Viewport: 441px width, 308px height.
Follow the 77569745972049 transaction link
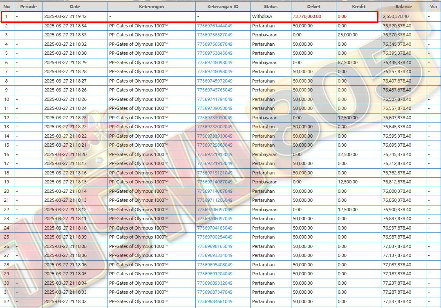[x=215, y=81]
